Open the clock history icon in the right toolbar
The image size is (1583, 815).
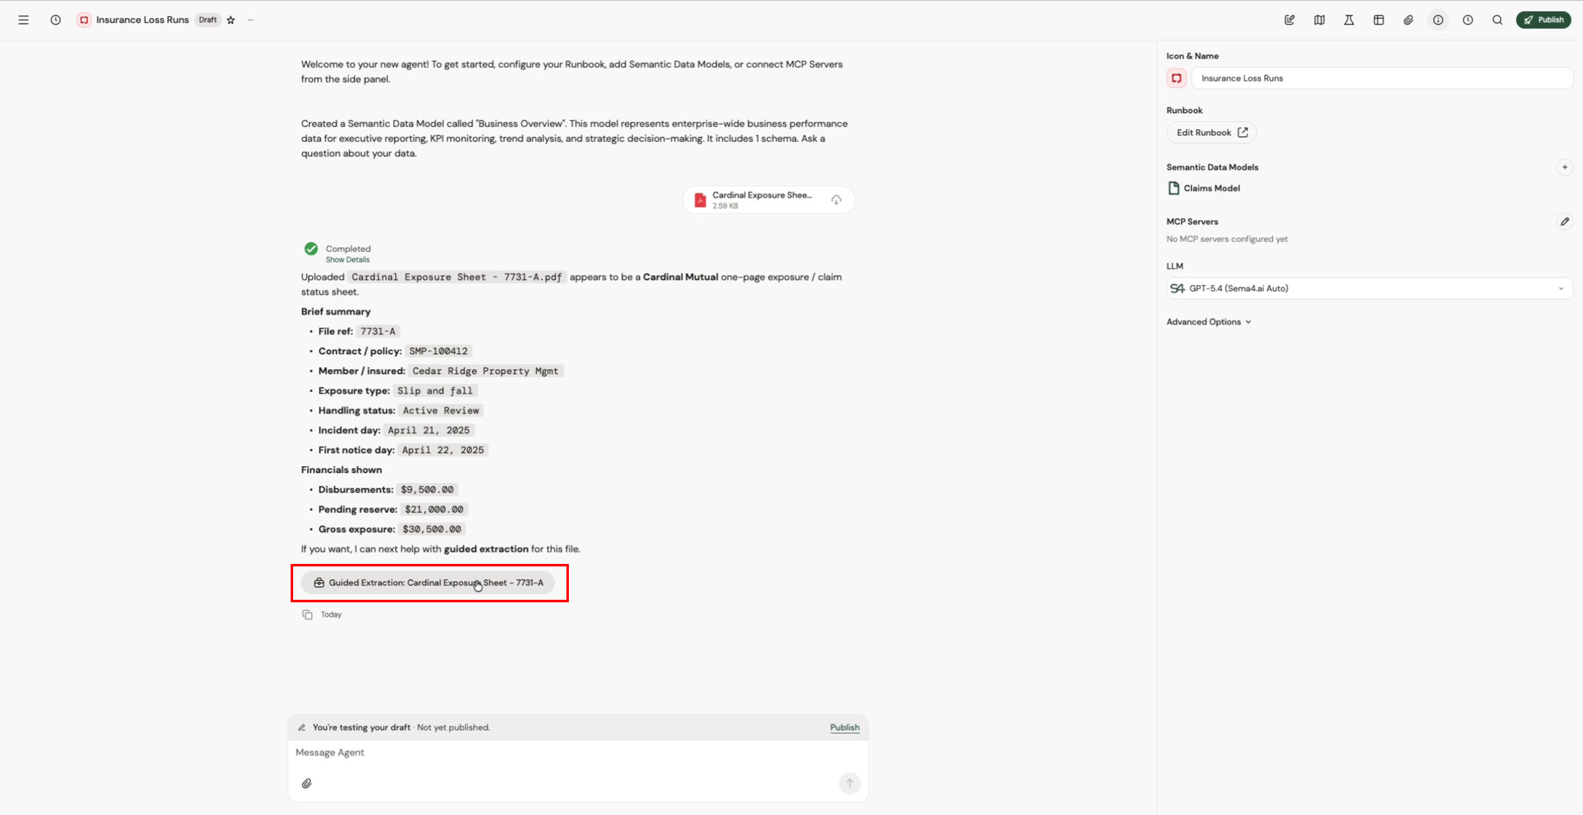pos(1467,20)
